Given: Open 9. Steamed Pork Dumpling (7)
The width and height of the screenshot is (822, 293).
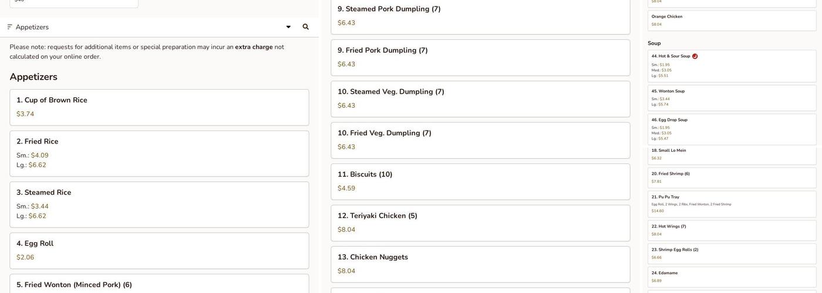Looking at the screenshot, I should click(480, 16).
